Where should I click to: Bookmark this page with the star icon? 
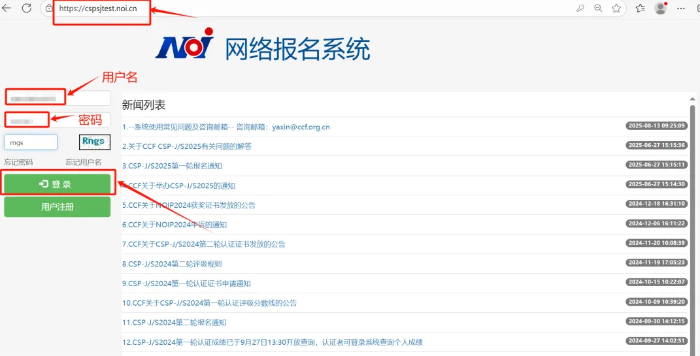point(616,8)
